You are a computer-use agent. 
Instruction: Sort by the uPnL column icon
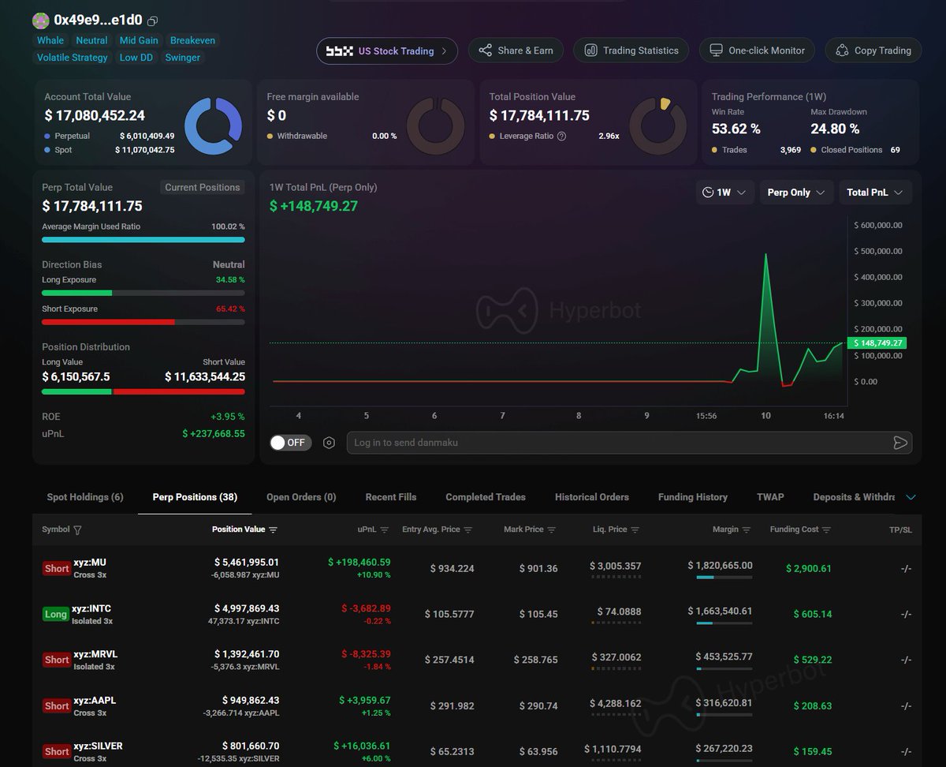pyautogui.click(x=385, y=529)
